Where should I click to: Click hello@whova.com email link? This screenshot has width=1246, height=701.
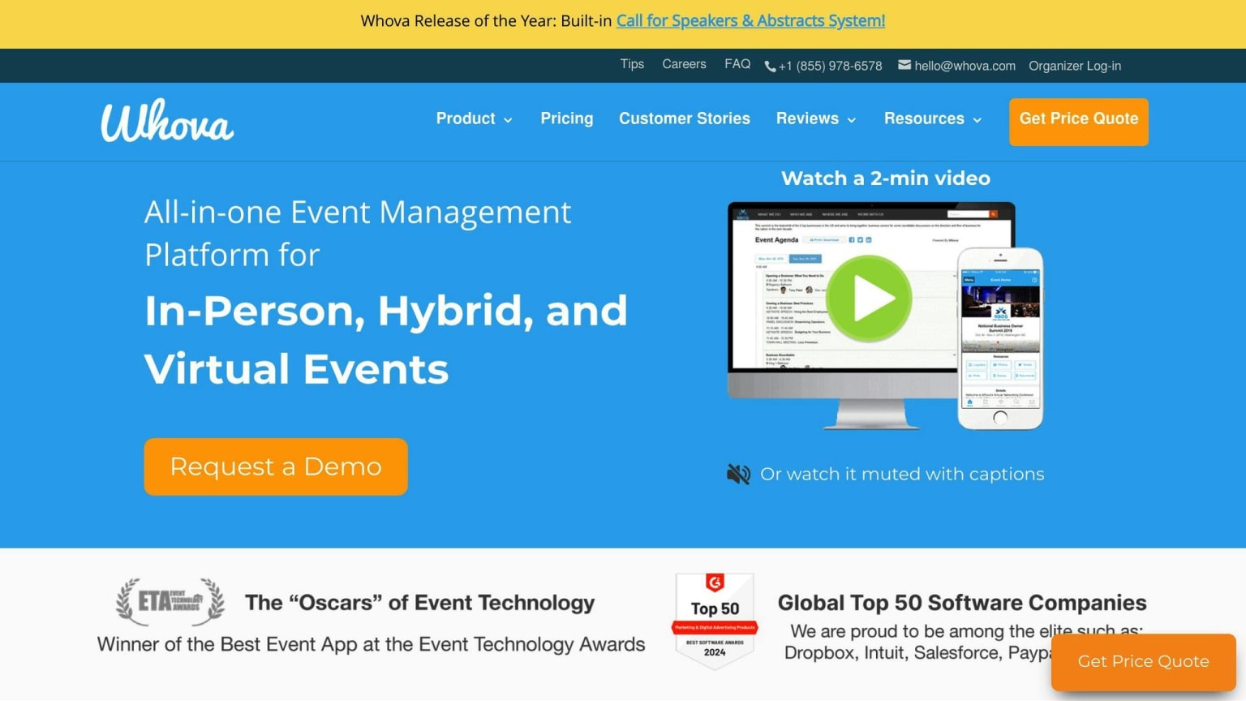pos(965,66)
